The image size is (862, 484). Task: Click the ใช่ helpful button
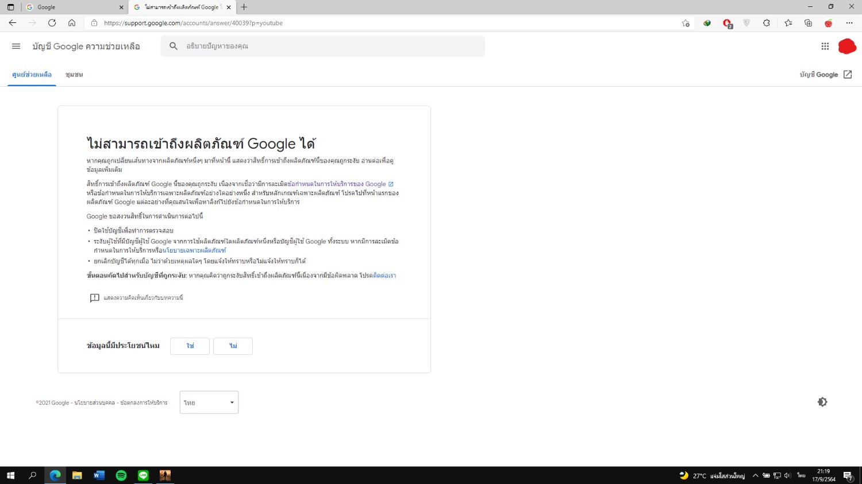click(x=190, y=346)
